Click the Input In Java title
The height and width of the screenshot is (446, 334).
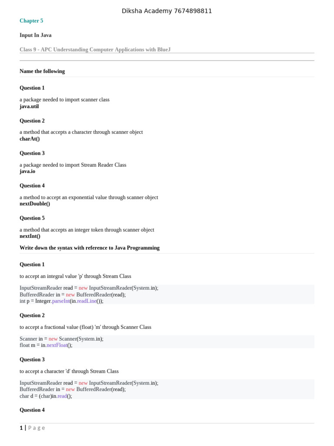[x=36, y=35]
